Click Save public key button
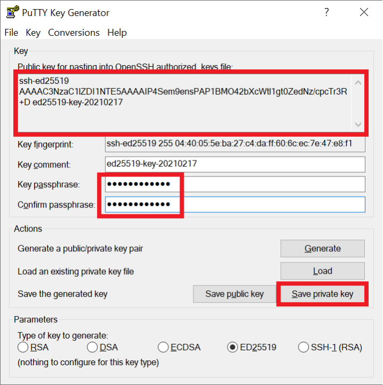Screen dimensions: 383x385 235,294
